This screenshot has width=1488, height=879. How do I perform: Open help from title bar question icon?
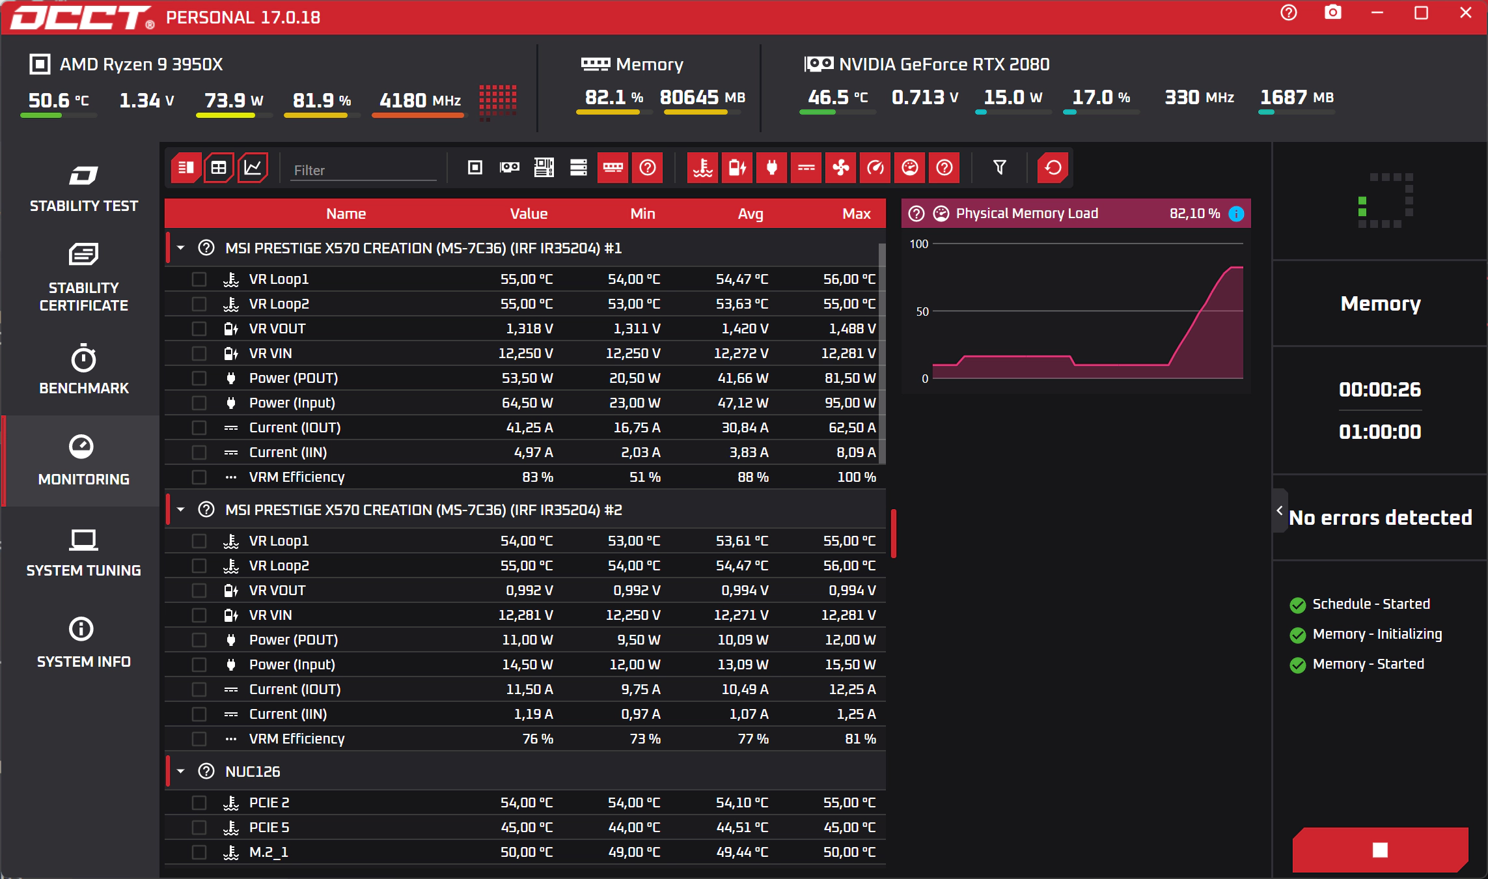1289,13
